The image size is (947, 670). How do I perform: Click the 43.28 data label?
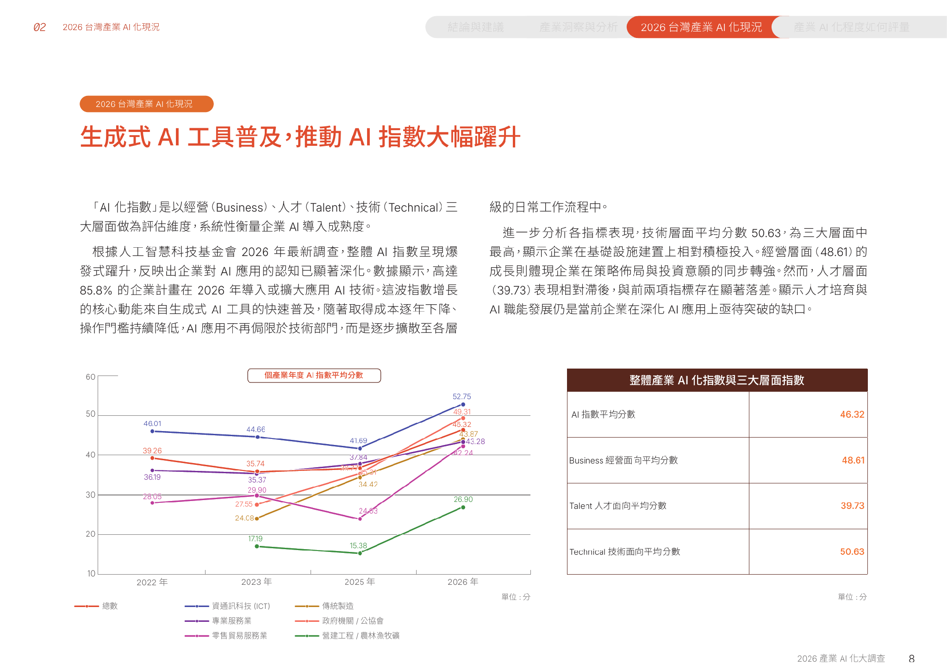point(475,442)
